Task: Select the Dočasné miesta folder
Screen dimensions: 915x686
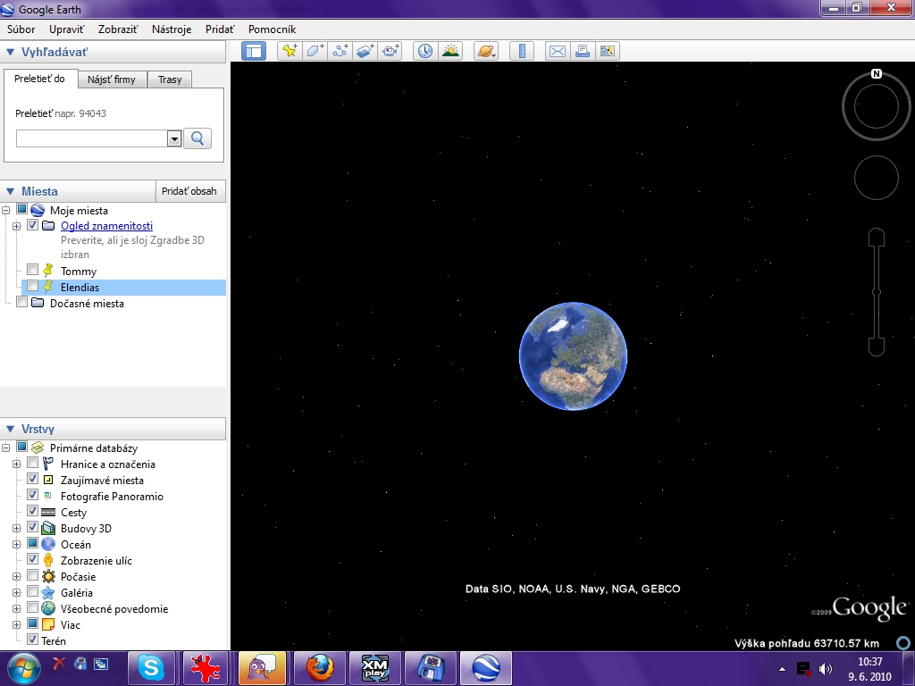Action: click(x=87, y=304)
